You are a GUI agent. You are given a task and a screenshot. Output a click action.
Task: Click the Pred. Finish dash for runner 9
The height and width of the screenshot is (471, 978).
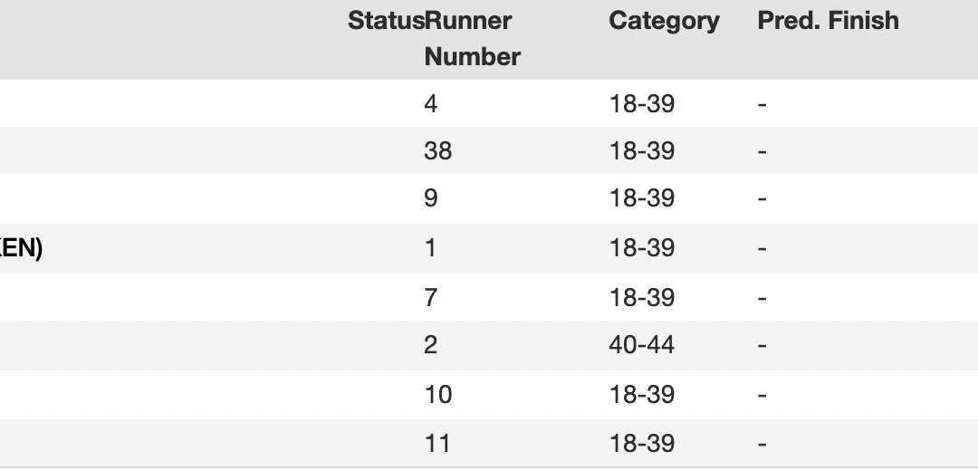point(762,198)
